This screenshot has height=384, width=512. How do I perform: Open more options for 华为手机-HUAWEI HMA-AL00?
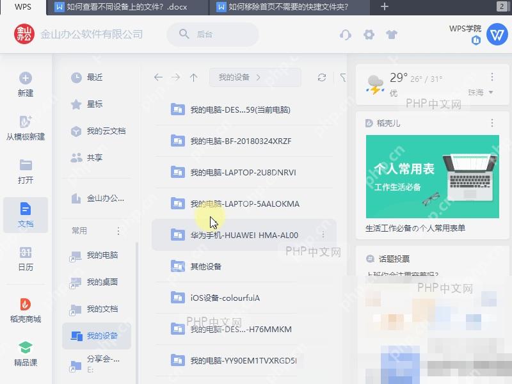(323, 235)
